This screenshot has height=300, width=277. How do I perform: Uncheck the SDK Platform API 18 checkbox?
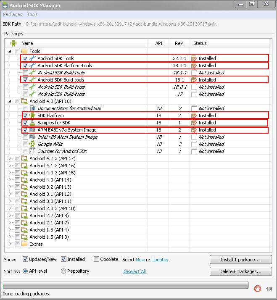click(25, 116)
